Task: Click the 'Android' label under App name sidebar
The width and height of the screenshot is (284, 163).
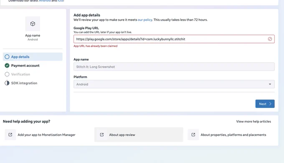Action: 33,40
